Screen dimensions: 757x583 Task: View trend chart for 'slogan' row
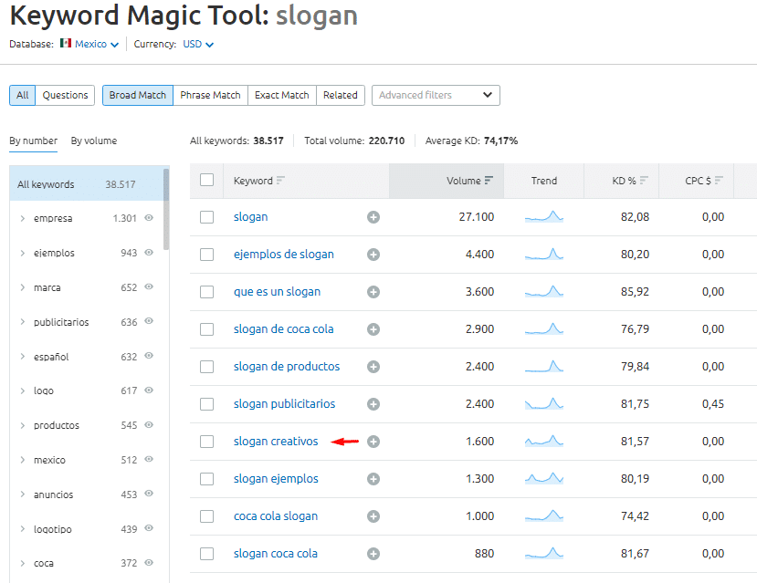pyautogui.click(x=544, y=216)
